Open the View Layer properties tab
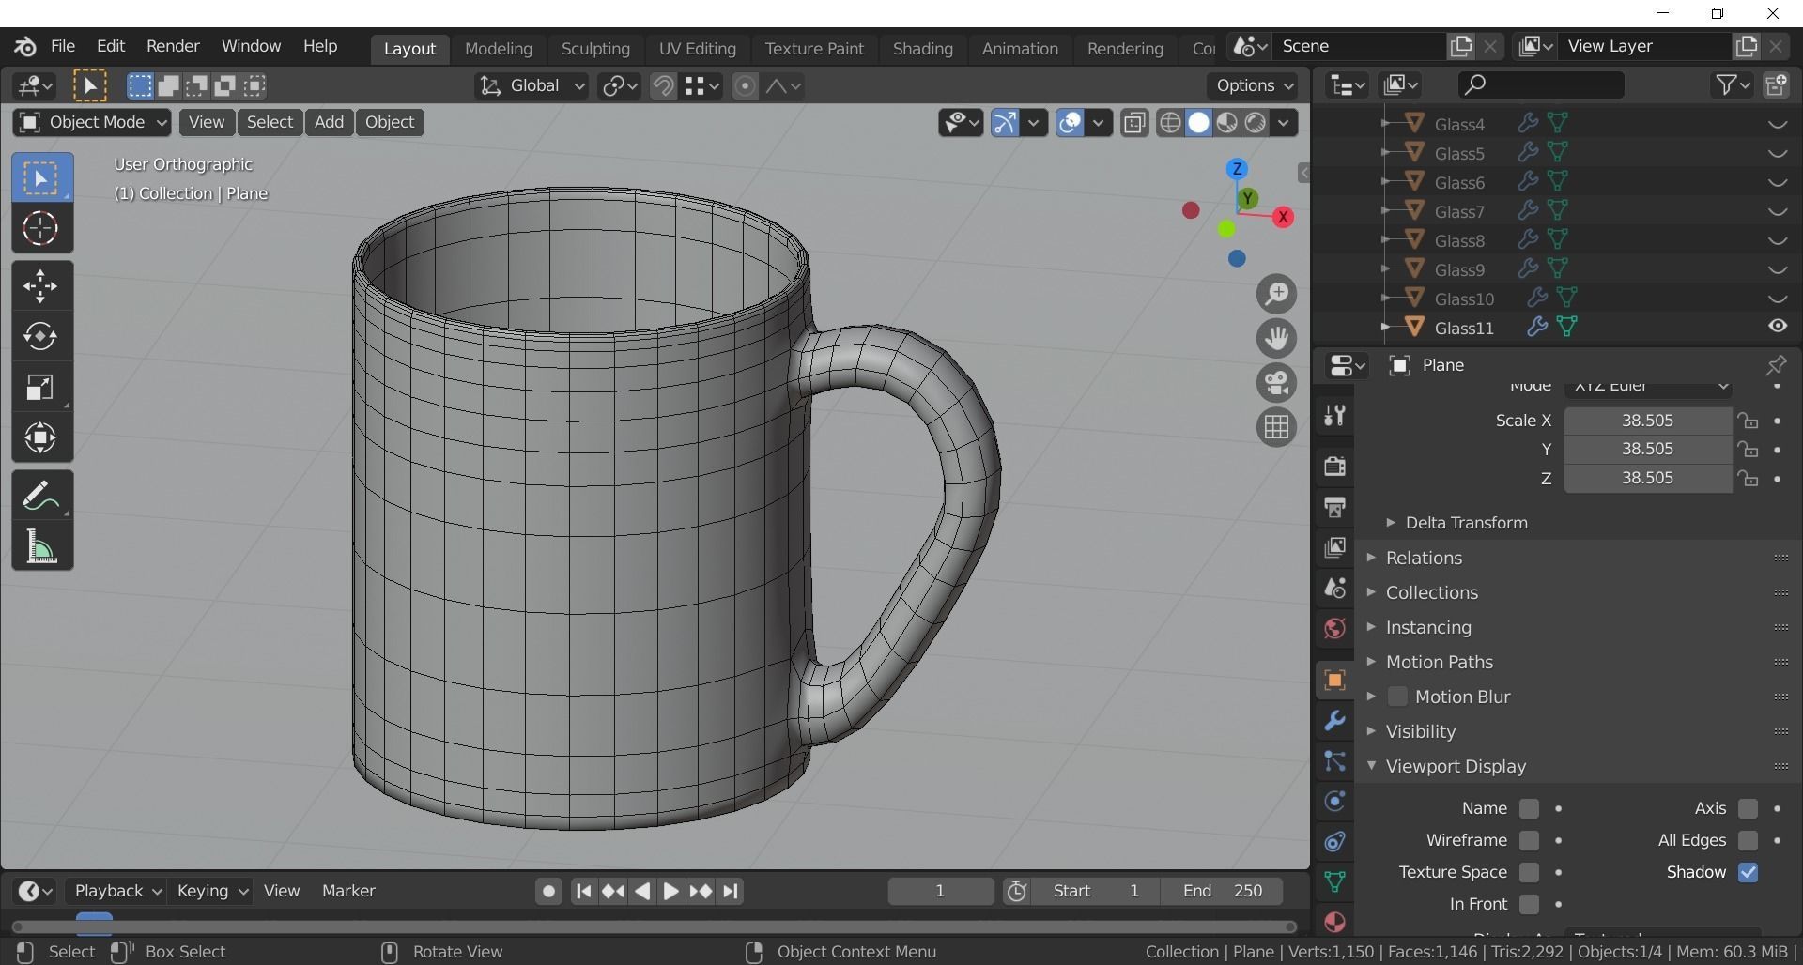1803x965 pixels. click(x=1334, y=547)
